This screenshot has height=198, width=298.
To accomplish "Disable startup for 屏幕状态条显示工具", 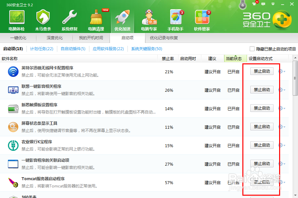I will coord(262,127).
